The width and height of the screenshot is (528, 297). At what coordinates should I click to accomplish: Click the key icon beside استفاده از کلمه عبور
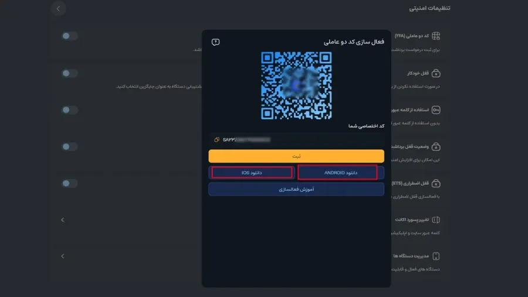[x=436, y=110]
